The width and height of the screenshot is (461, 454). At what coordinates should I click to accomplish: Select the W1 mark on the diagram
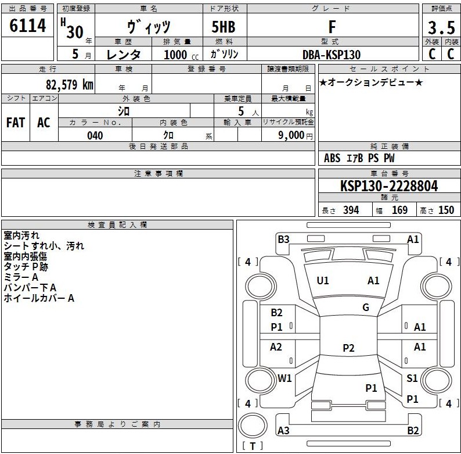pos(284,378)
